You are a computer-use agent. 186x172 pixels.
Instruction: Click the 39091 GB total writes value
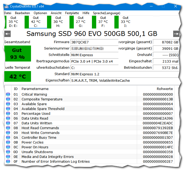[166, 48]
